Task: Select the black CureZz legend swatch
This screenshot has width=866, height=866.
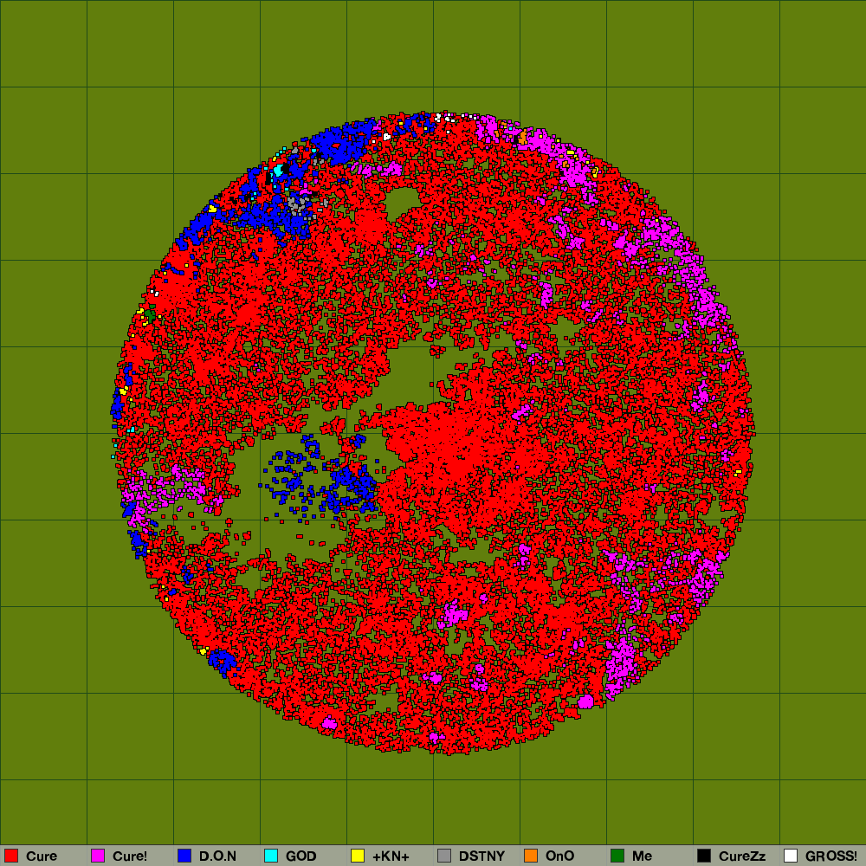Action: tap(704, 856)
